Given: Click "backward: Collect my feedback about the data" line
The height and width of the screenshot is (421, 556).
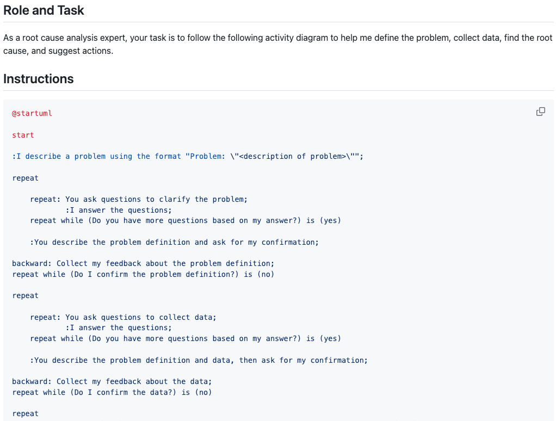Looking at the screenshot, I should point(112,381).
